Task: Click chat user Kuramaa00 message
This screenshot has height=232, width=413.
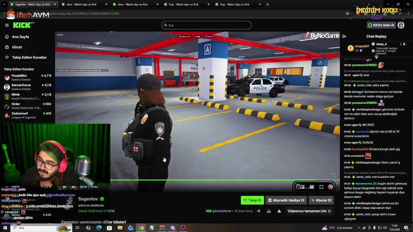Action: pyautogui.click(x=360, y=149)
